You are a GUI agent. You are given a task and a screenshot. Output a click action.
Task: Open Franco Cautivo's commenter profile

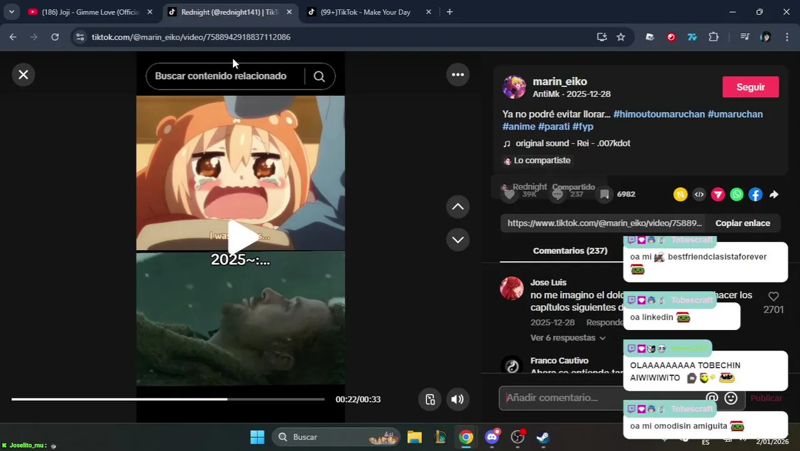click(x=559, y=361)
